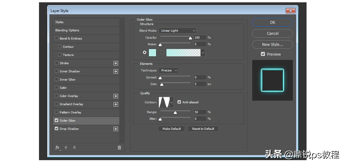344x164 pixels.
Task: Click the New Style... button
Action: (x=273, y=44)
